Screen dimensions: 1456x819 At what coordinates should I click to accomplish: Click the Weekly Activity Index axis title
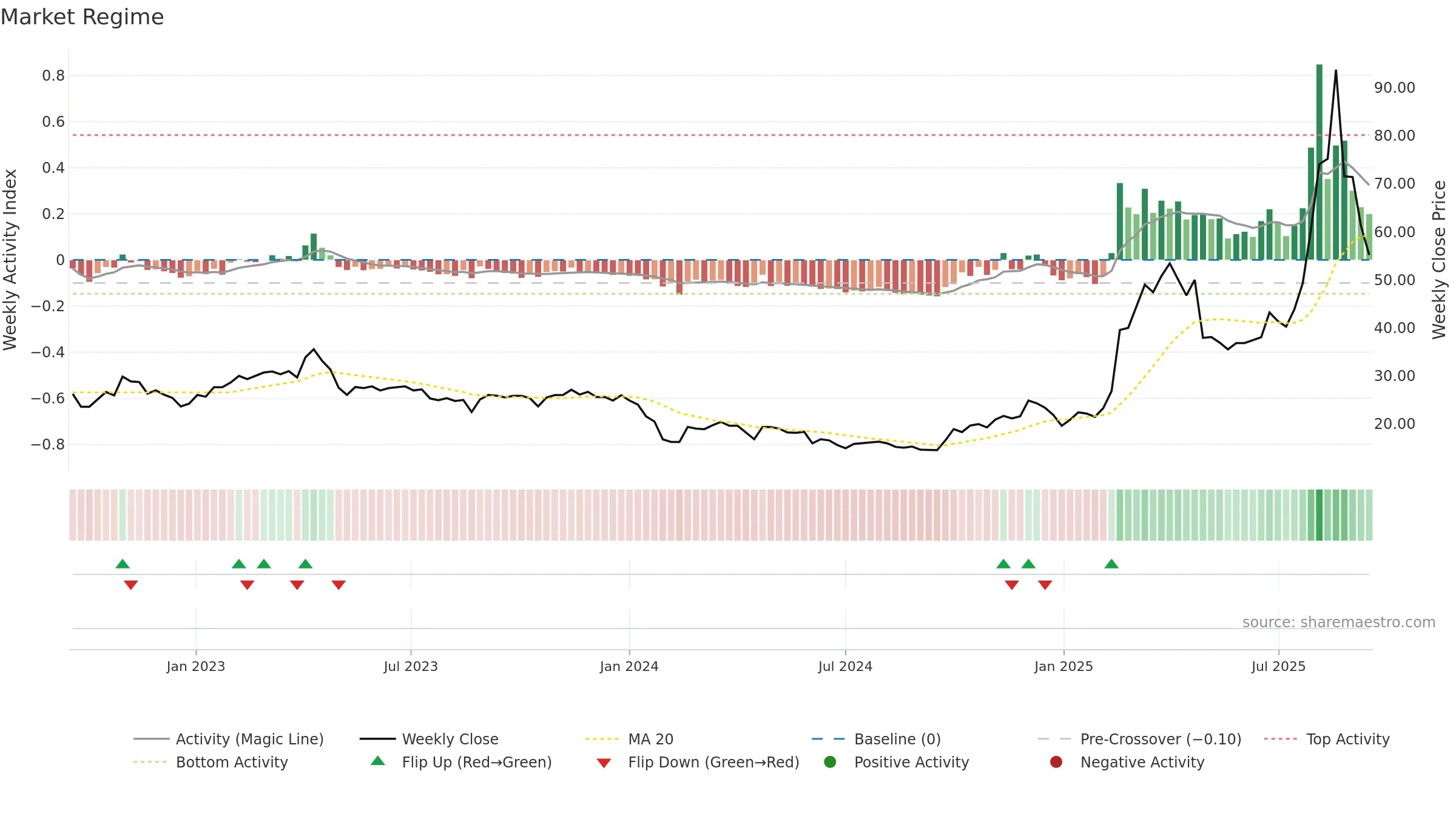(10, 260)
